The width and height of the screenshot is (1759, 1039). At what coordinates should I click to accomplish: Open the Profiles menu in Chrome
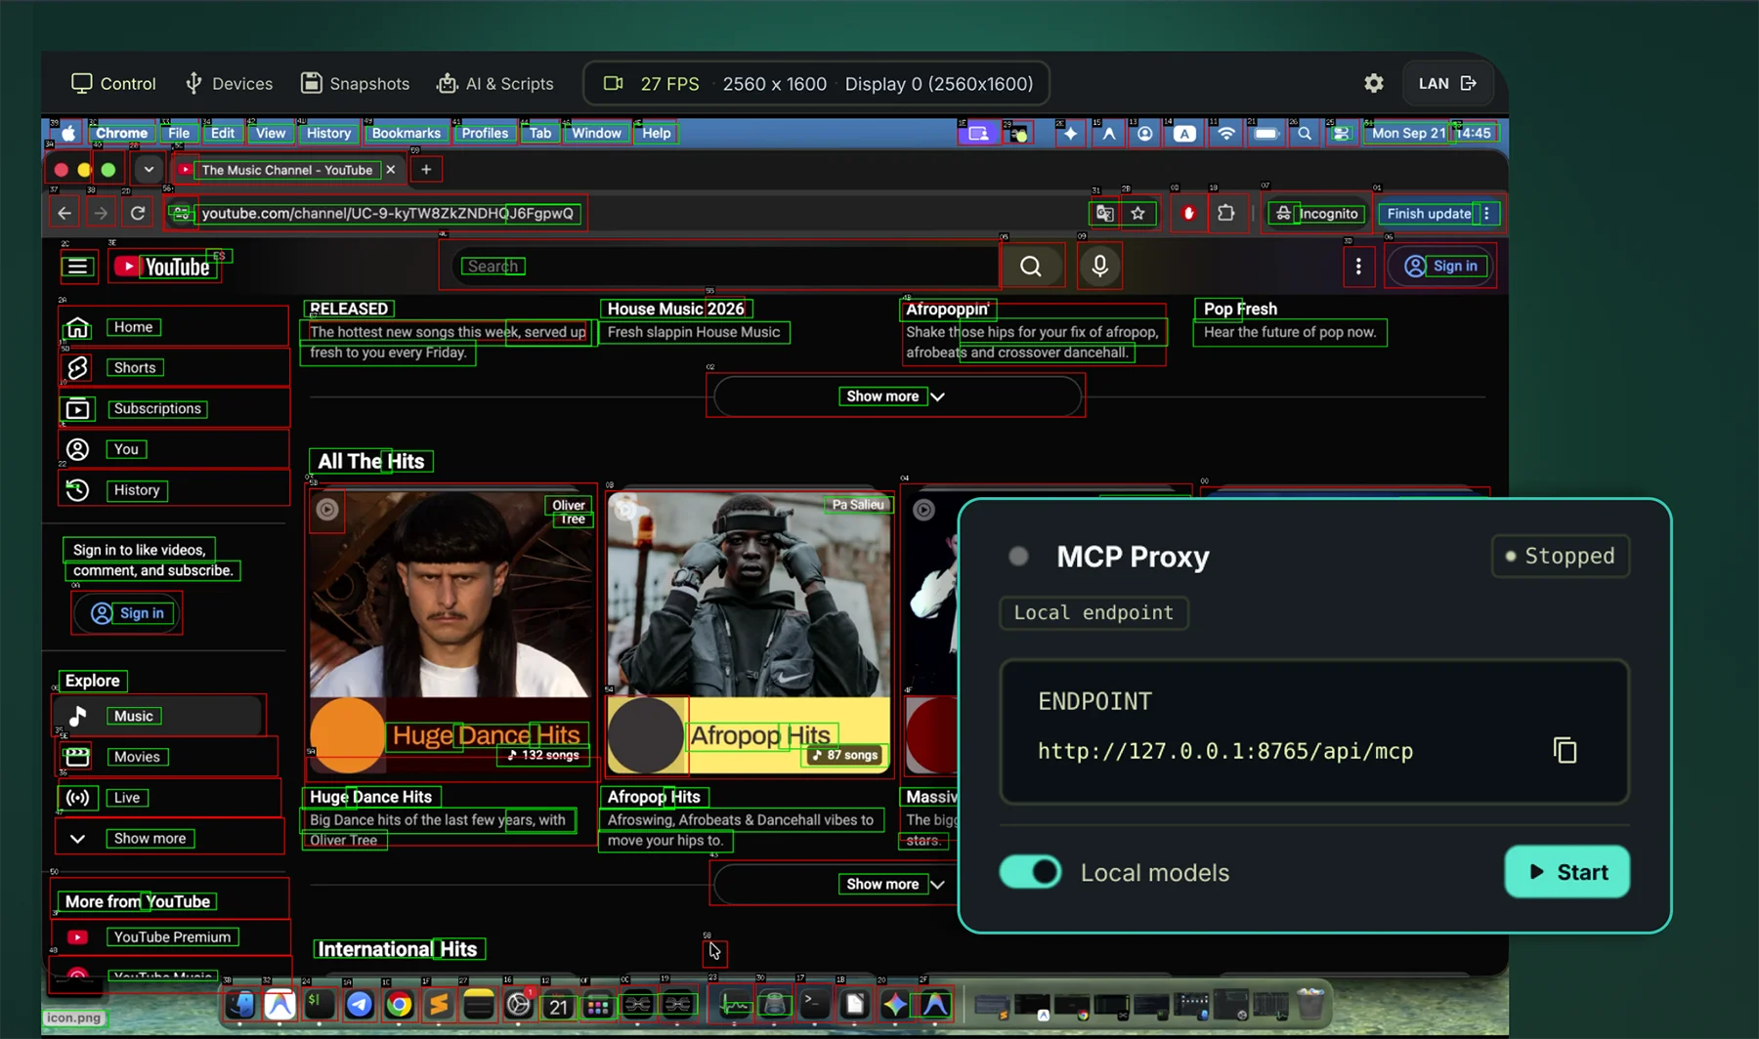[485, 133]
